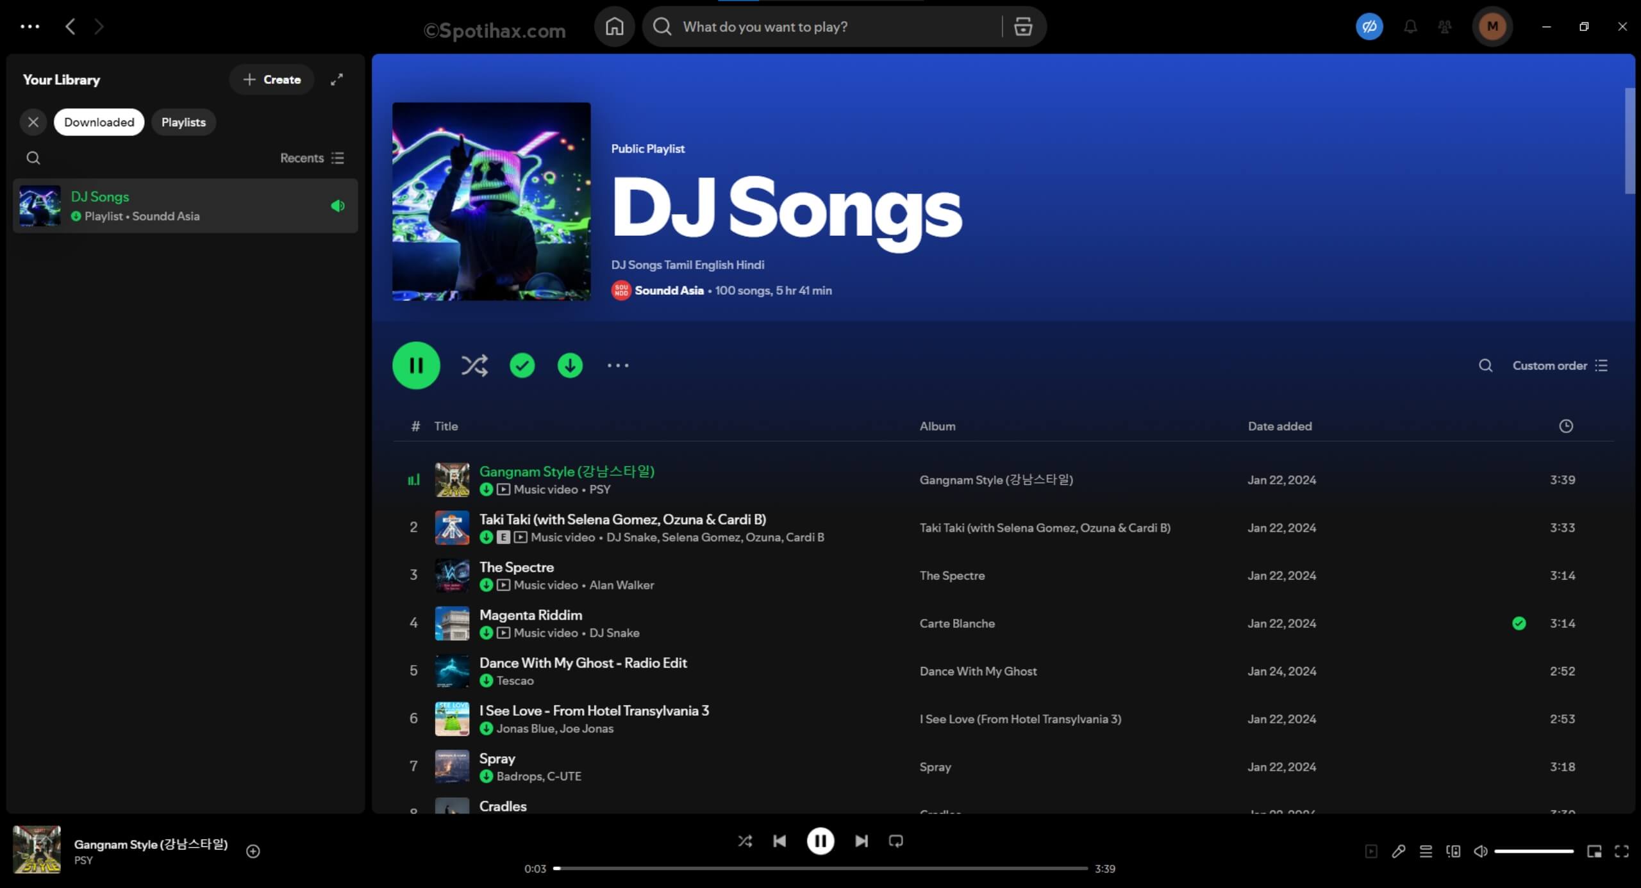Click now-playing Gangnam Style cover art

[37, 850]
